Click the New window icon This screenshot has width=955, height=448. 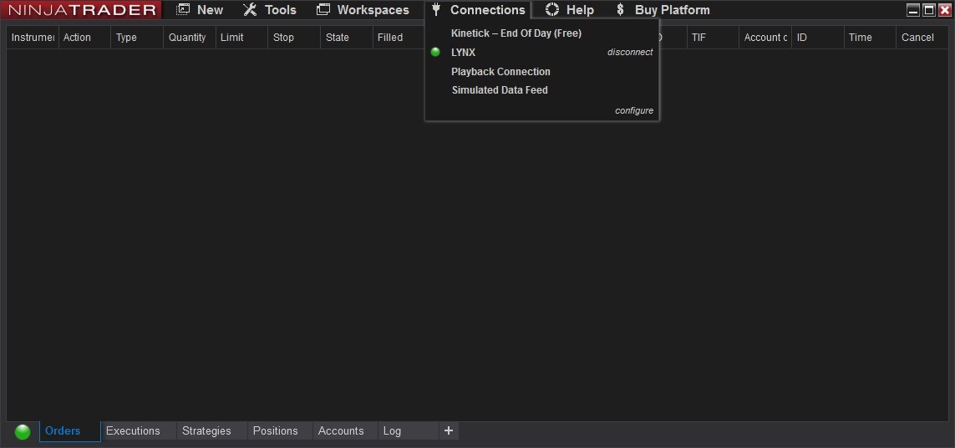coord(183,9)
